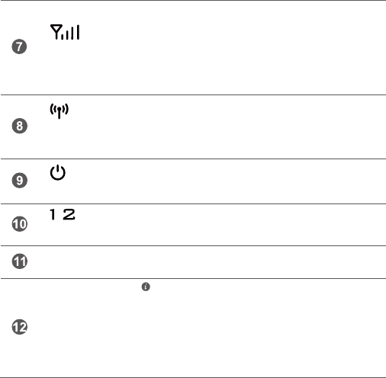Screen dimensions: 386x378
Task: Select the digit 1 indicator symbol
Action: tap(53, 214)
